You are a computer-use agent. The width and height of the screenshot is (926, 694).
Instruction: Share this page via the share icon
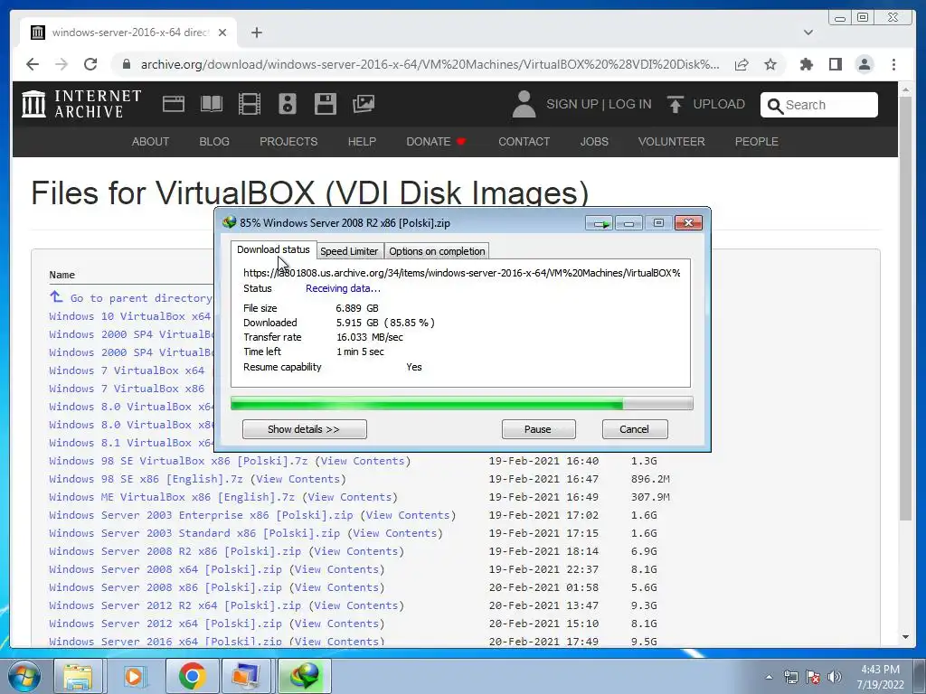pyautogui.click(x=742, y=64)
